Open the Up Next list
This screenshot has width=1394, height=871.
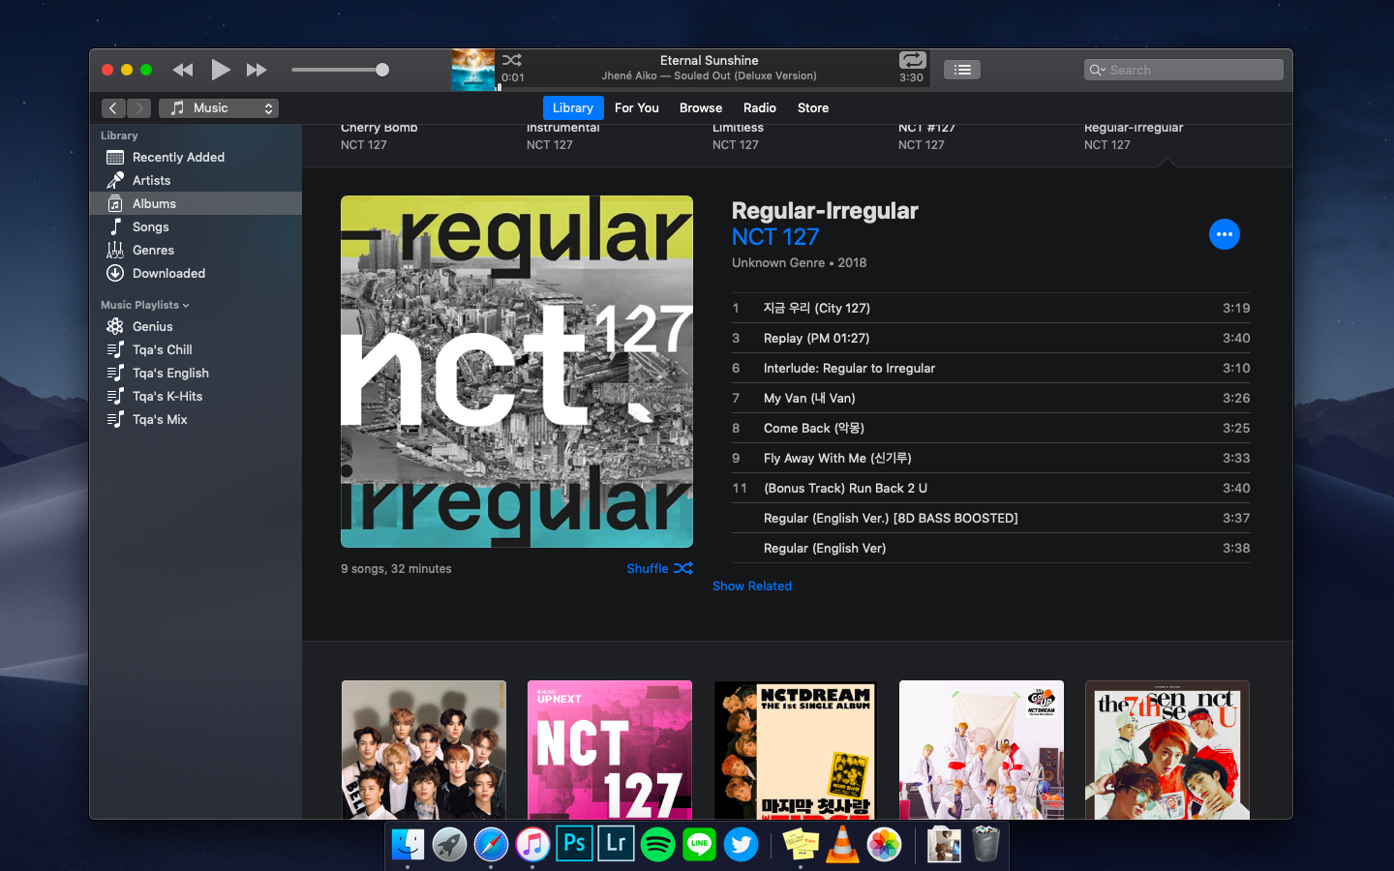click(x=962, y=70)
